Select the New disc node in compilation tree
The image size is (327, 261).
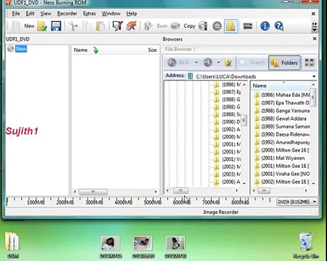(21, 49)
